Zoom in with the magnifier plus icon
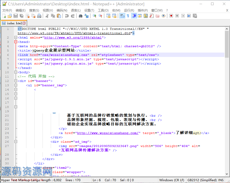The height and width of the screenshot is (183, 230). [94, 16]
